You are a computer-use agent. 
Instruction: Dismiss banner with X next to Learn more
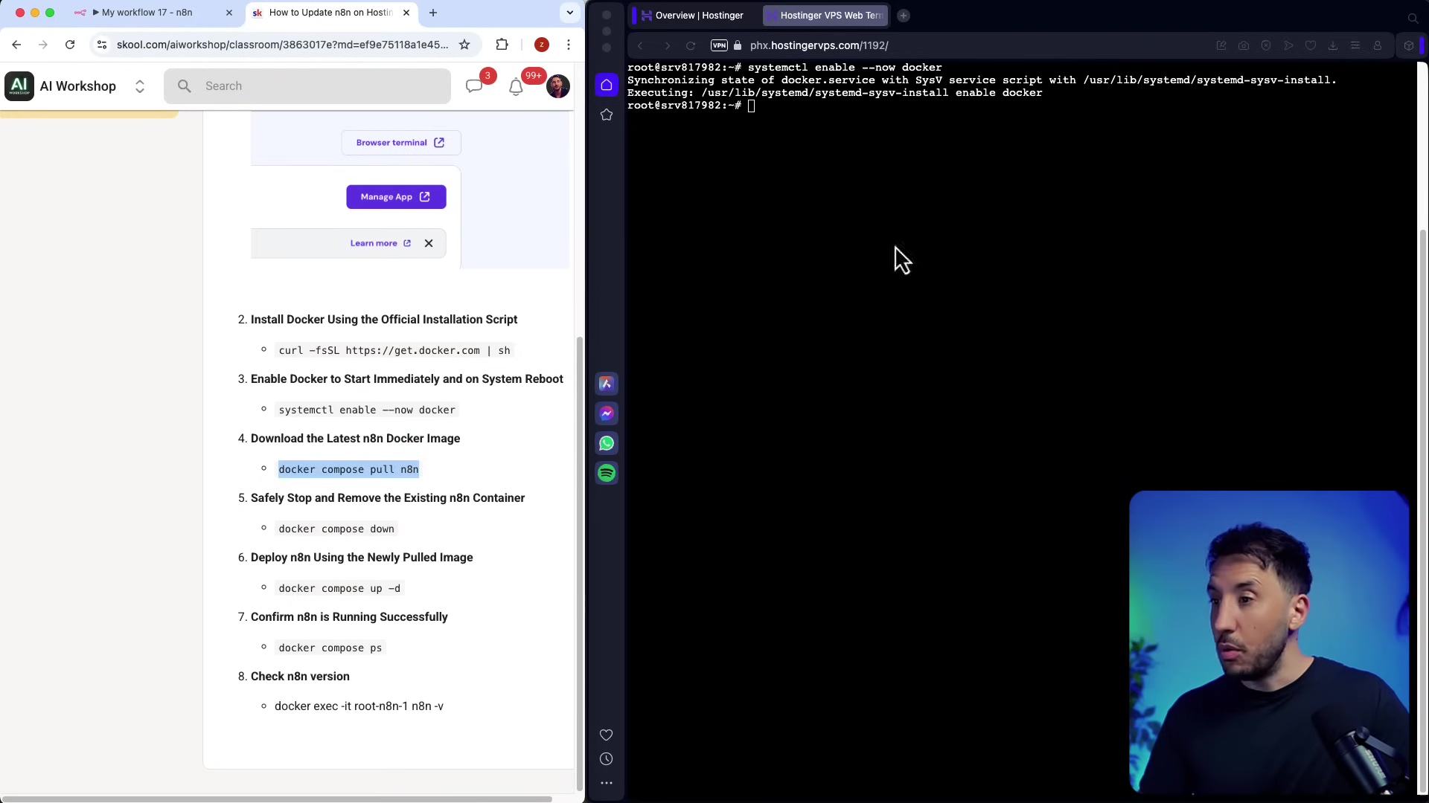(429, 243)
